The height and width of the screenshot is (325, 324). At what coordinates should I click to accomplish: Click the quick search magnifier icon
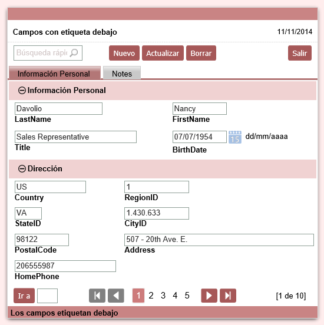(74, 53)
